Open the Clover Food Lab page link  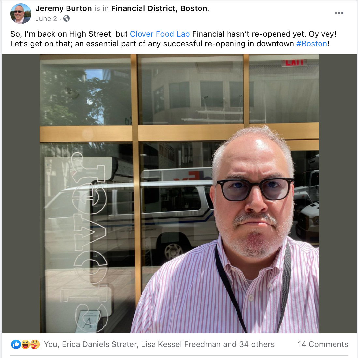pos(160,34)
